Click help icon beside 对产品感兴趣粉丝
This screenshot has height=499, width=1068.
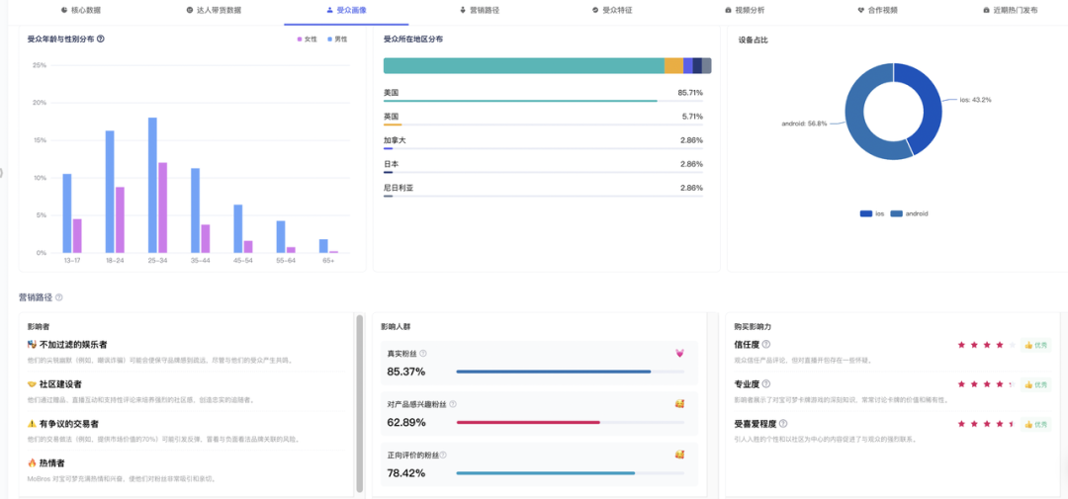tap(450, 404)
